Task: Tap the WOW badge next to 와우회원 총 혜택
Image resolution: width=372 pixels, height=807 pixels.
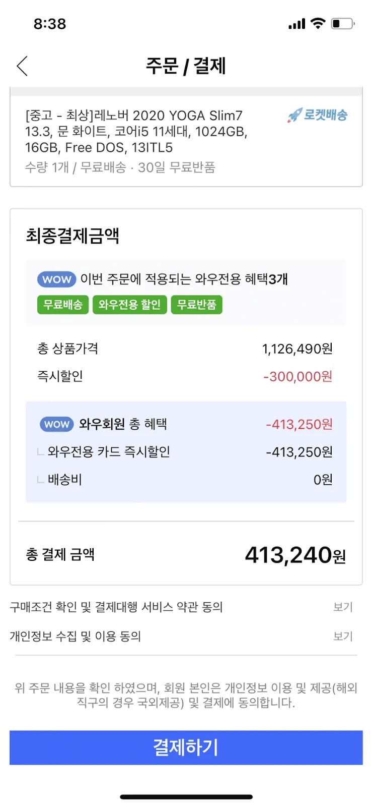Action: 56,424
